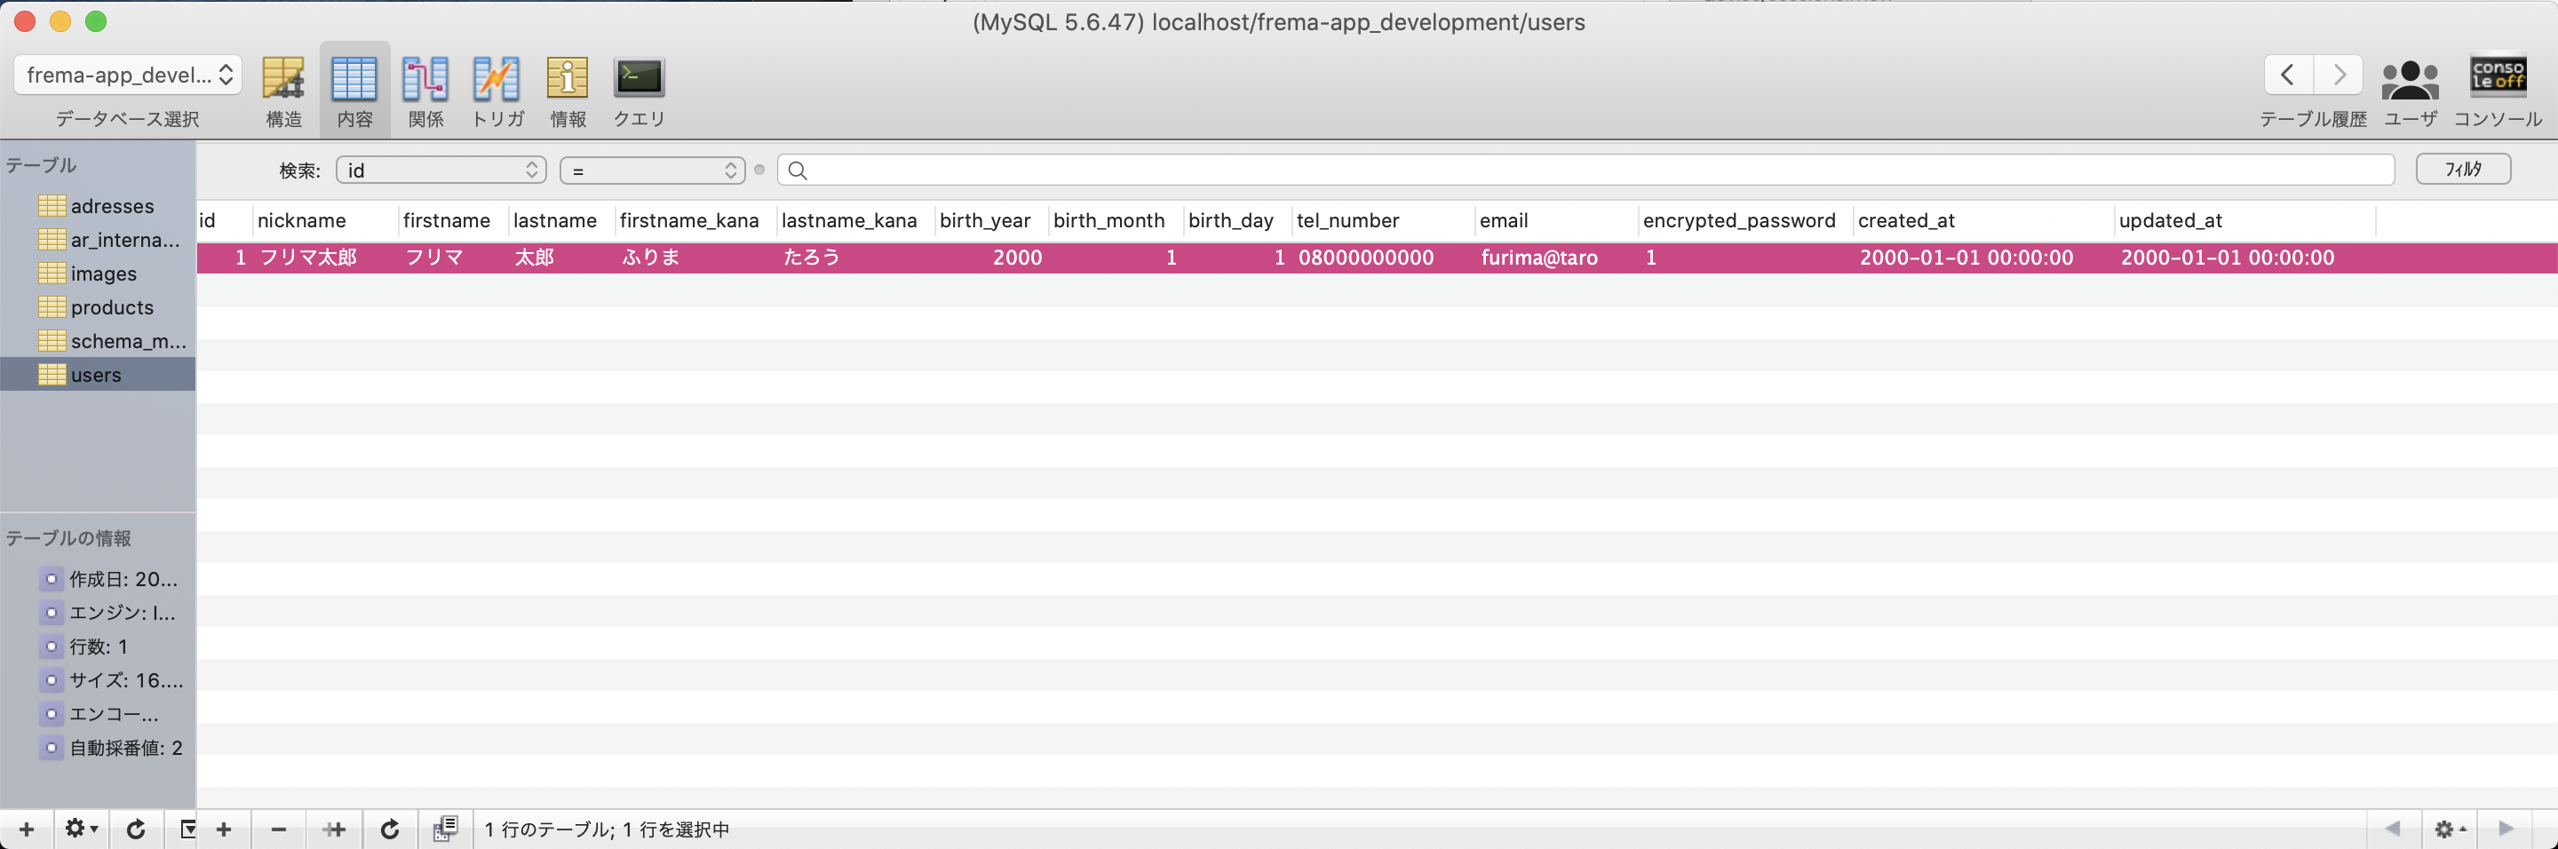Show the 情報 (table info) view

568,91
